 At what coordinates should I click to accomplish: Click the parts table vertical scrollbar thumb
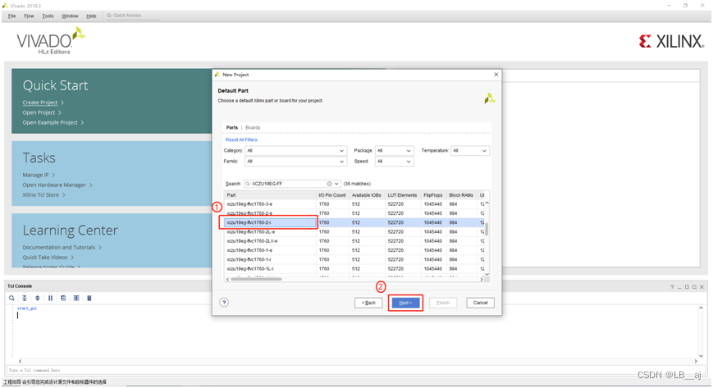pos(487,229)
